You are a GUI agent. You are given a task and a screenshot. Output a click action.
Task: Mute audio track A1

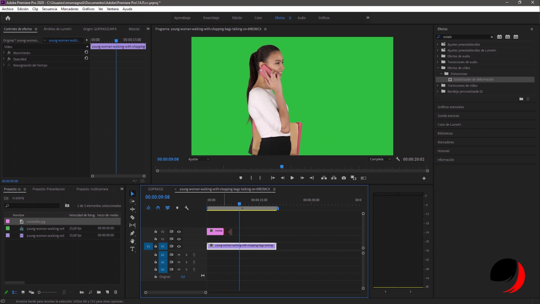click(x=179, y=255)
